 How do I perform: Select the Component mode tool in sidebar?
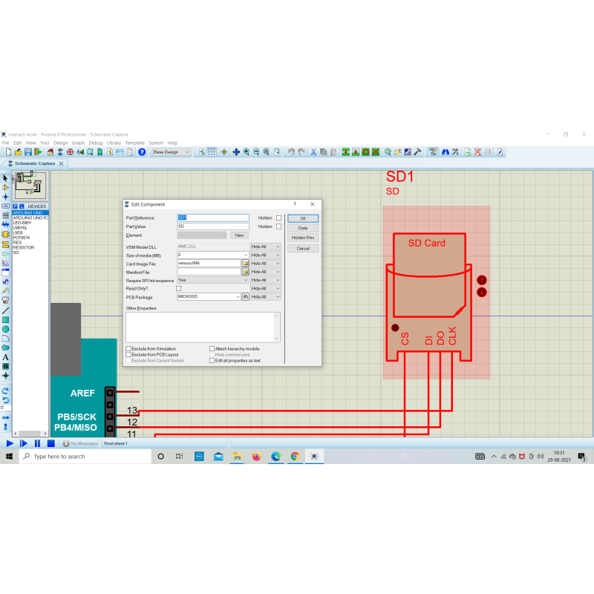[5, 188]
